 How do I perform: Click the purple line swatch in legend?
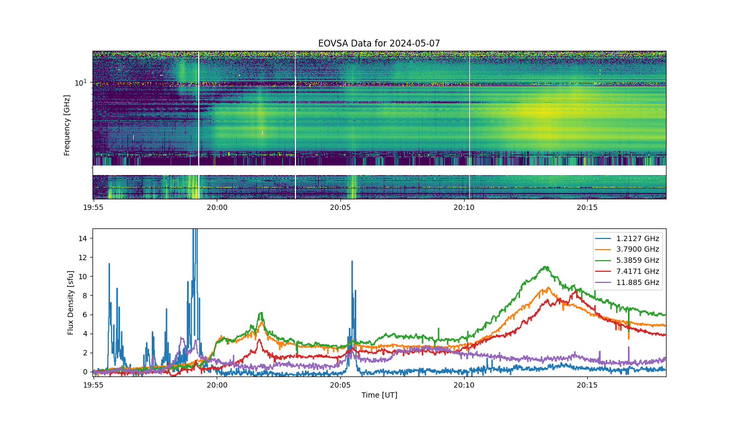(x=603, y=283)
